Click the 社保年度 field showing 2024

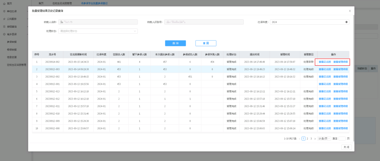[x=310, y=22]
